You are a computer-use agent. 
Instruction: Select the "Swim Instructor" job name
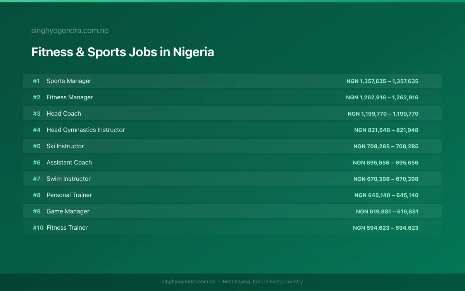click(x=69, y=179)
